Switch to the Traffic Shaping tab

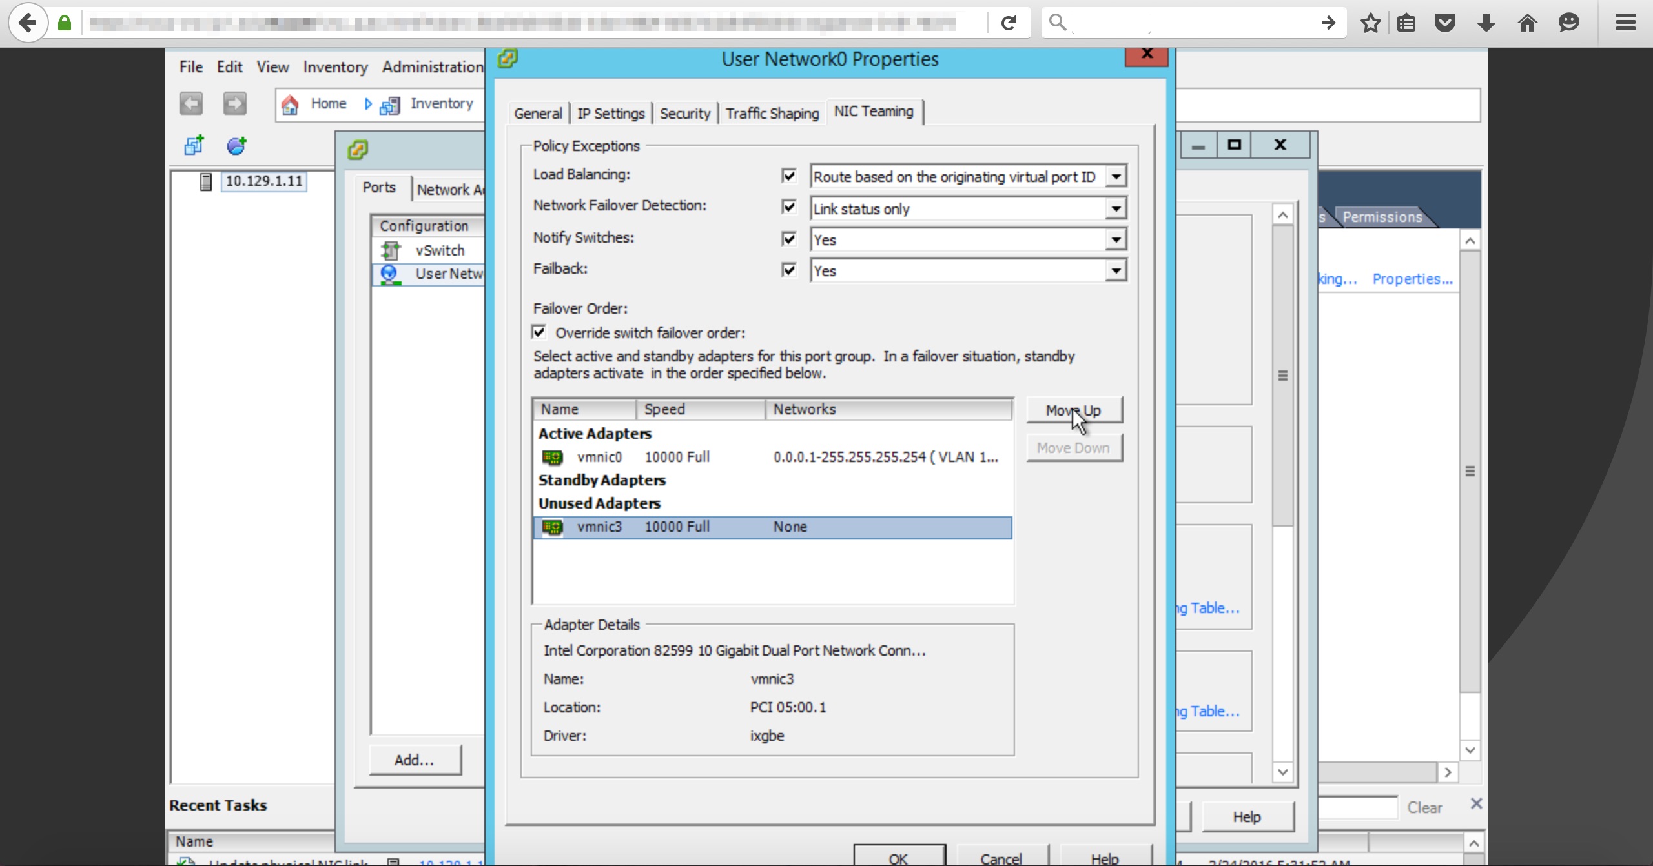coord(772,114)
